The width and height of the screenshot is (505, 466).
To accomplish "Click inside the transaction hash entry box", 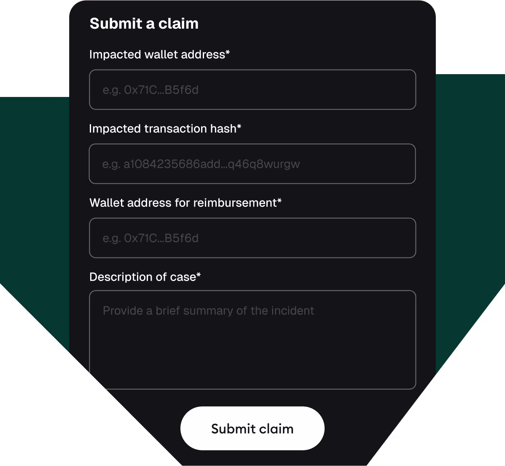I will (252, 164).
